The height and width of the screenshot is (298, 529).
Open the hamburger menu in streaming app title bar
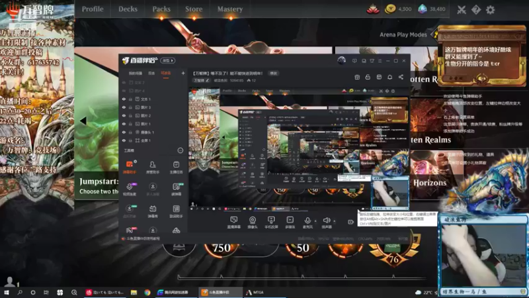point(380,61)
